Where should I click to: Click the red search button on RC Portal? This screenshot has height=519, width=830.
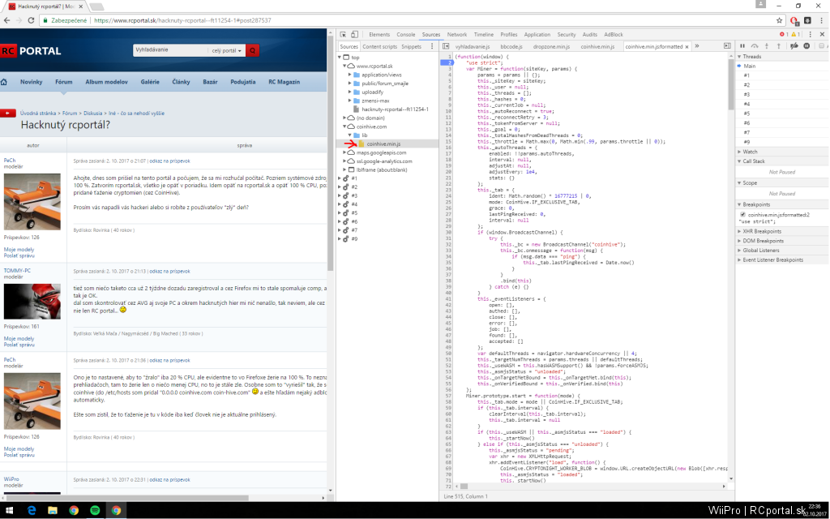point(253,50)
